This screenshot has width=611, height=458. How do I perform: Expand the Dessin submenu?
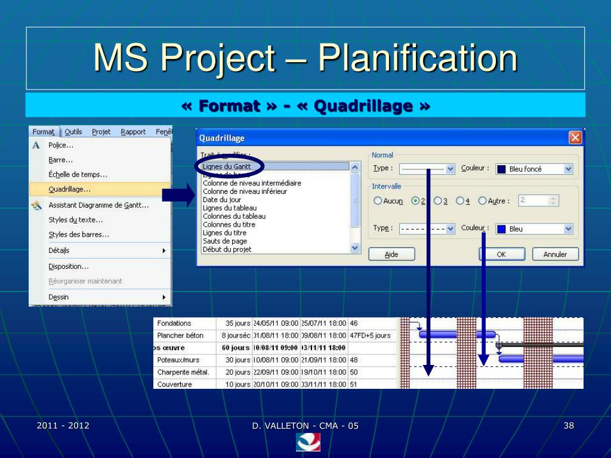pyautogui.click(x=100, y=297)
